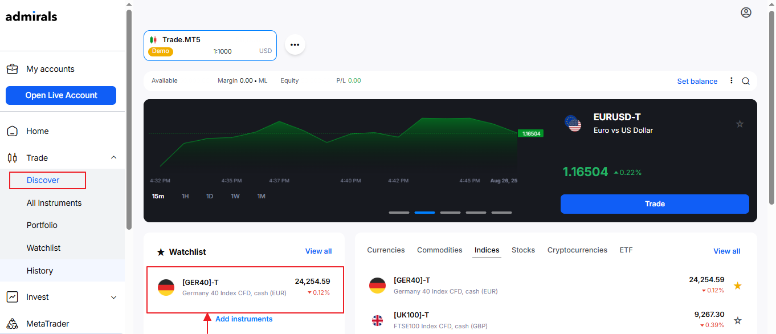Click the UK flag beside [UK100]-T

click(x=377, y=320)
